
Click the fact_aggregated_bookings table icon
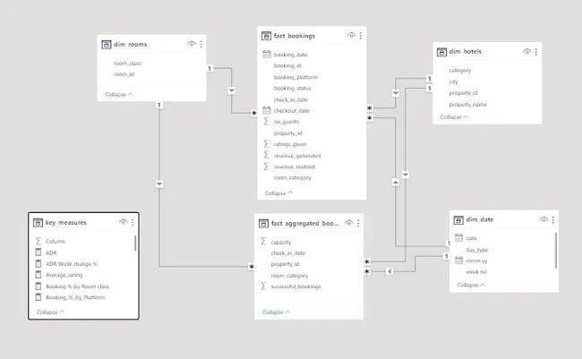263,224
